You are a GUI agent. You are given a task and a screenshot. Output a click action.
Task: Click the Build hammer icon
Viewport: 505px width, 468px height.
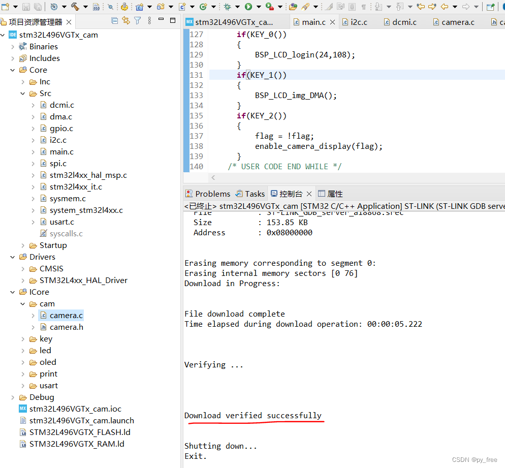75,7
